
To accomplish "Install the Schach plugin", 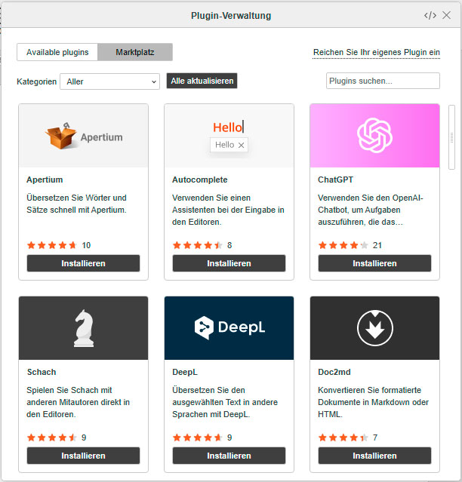I will 83,456.
